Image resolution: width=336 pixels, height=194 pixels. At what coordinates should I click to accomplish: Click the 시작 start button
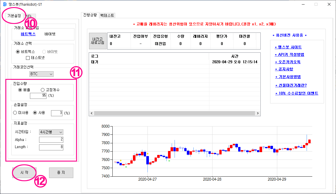click(x=24, y=173)
